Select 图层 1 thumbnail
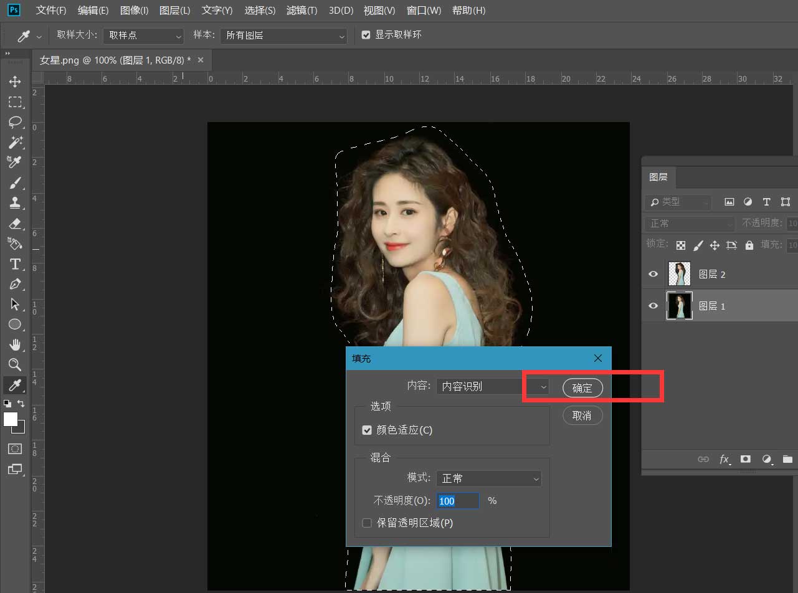798x593 pixels. [x=680, y=306]
